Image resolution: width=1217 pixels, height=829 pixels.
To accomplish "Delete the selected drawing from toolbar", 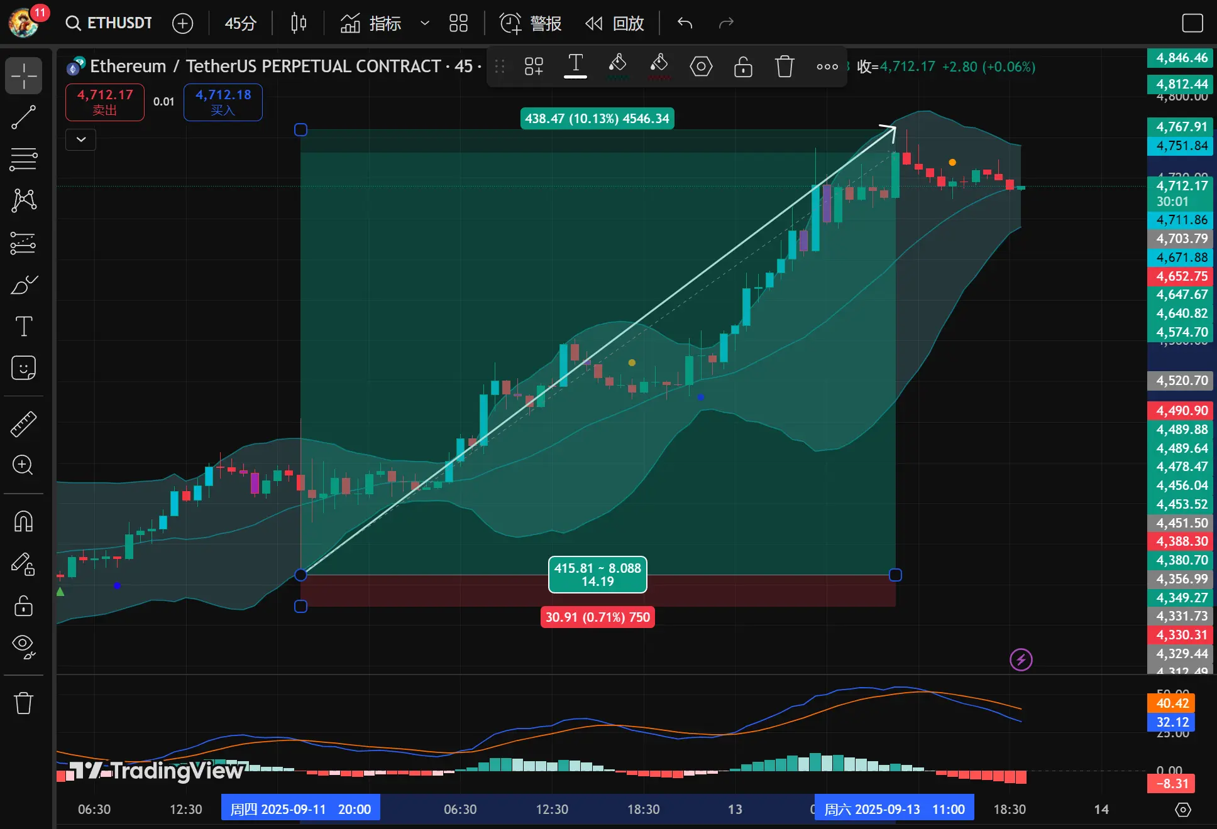I will pos(785,67).
